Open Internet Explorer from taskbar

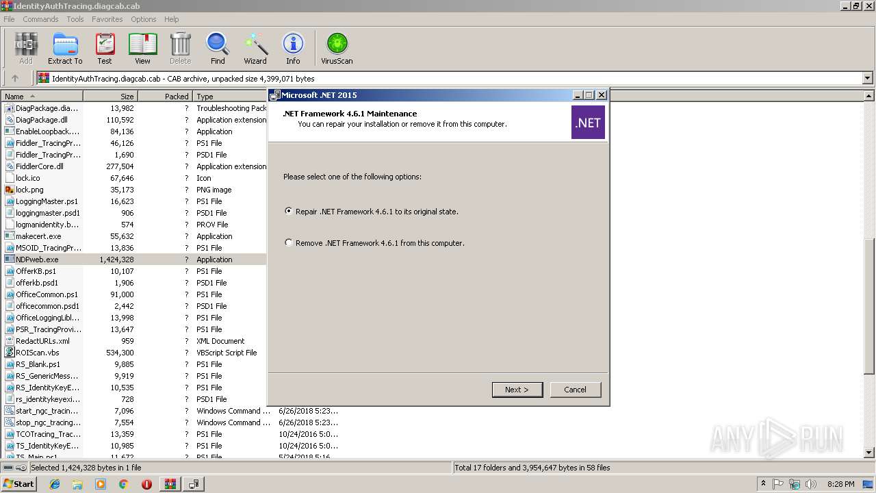pyautogui.click(x=55, y=484)
